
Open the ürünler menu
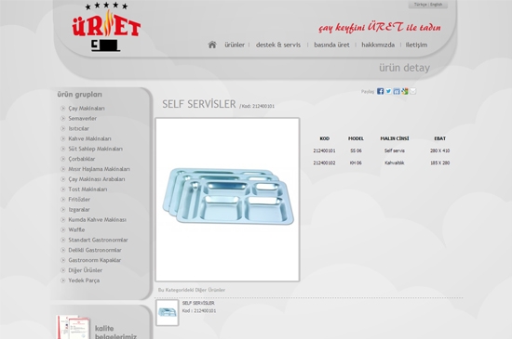pyautogui.click(x=235, y=45)
